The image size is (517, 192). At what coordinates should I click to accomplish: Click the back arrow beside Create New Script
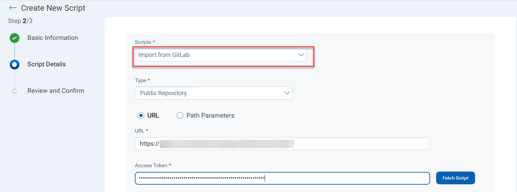click(x=13, y=8)
